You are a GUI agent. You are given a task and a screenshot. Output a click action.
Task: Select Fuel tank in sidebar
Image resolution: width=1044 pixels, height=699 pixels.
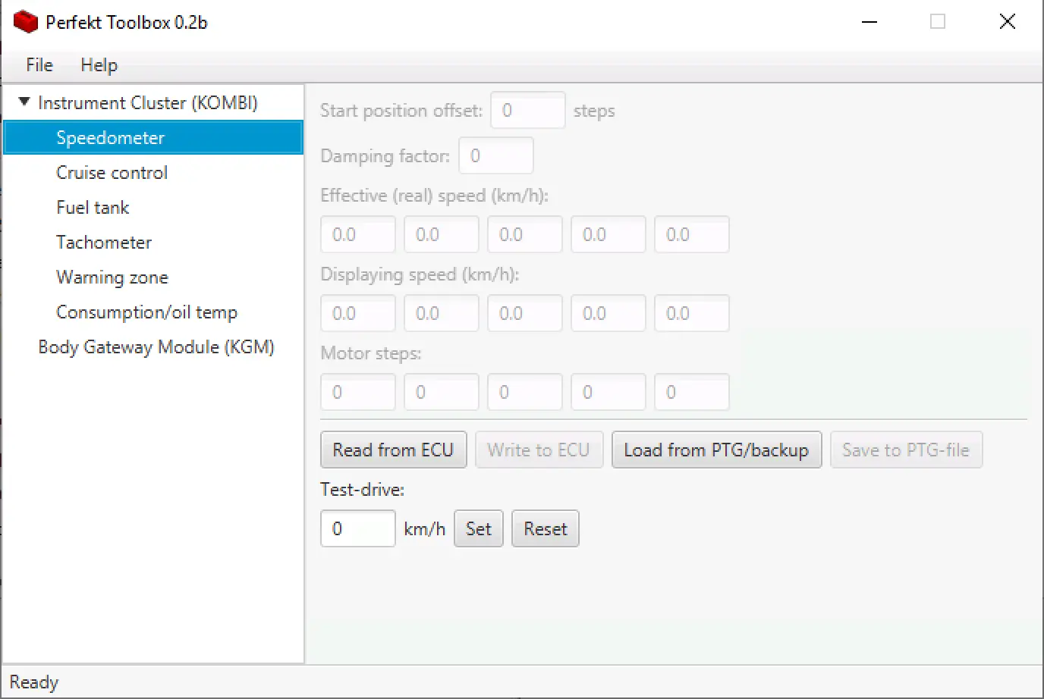pyautogui.click(x=93, y=208)
